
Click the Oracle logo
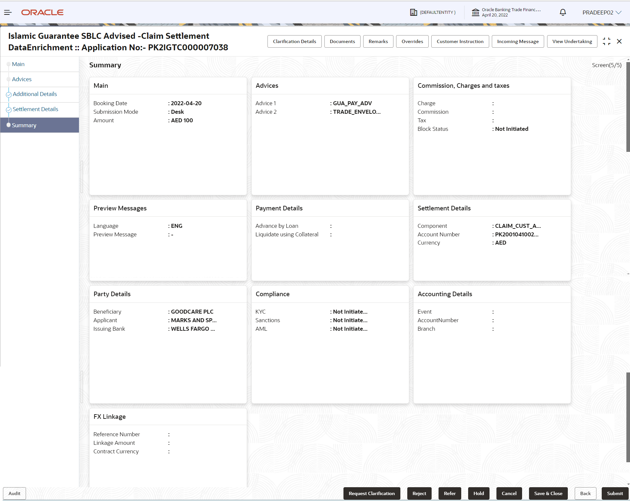pos(42,12)
